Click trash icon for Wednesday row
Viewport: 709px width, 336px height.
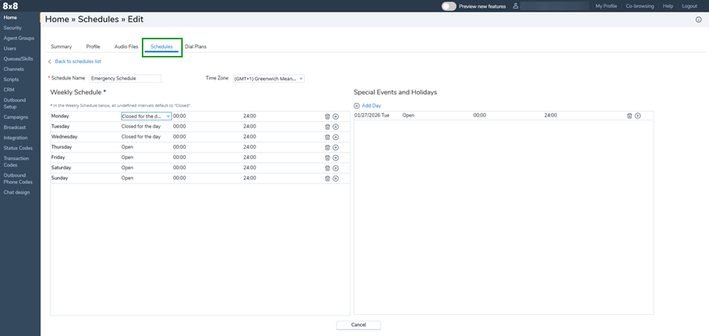(328, 137)
